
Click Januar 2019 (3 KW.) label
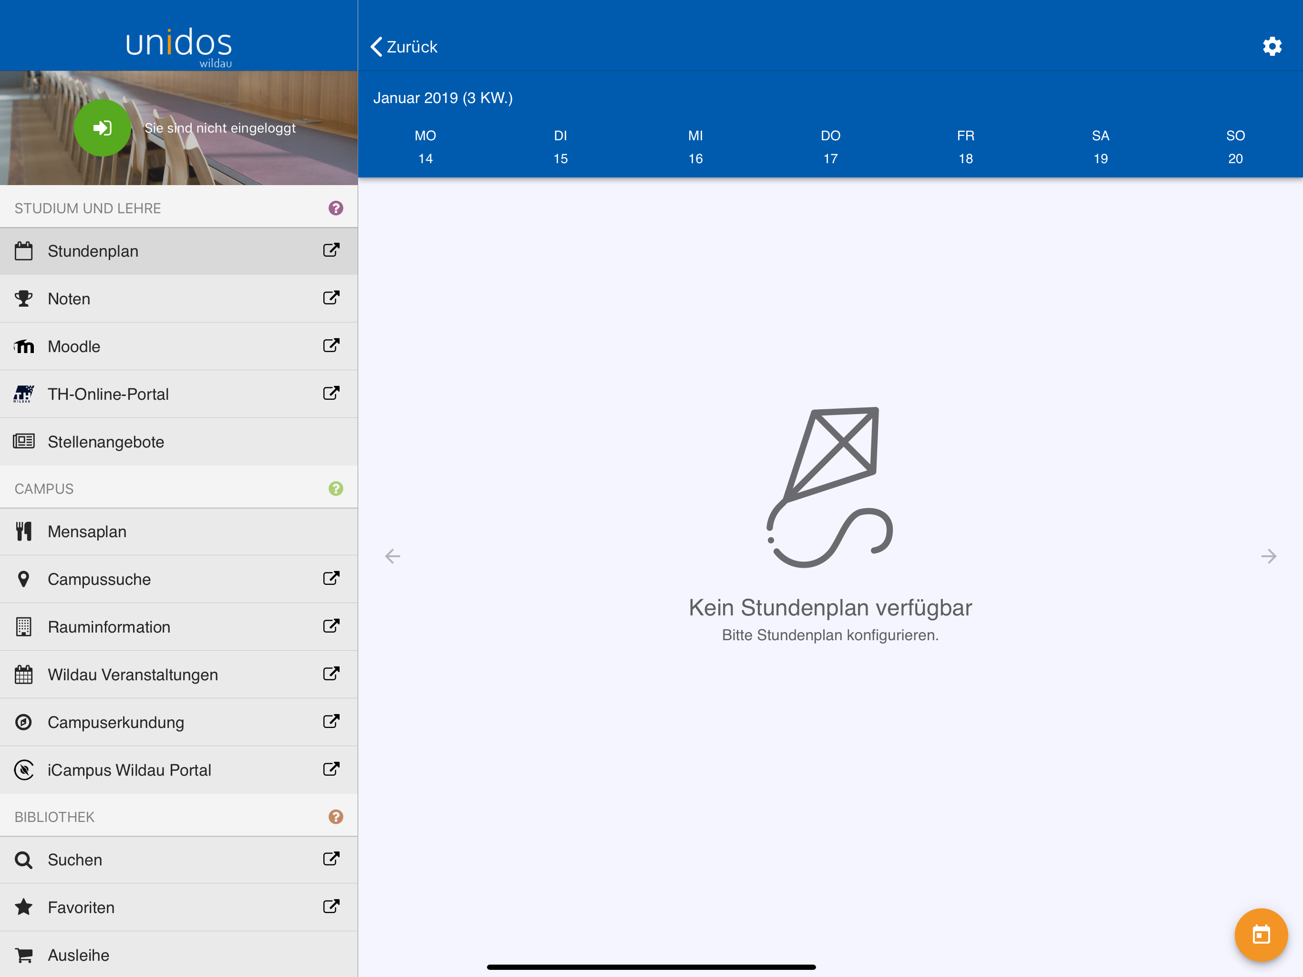443,98
